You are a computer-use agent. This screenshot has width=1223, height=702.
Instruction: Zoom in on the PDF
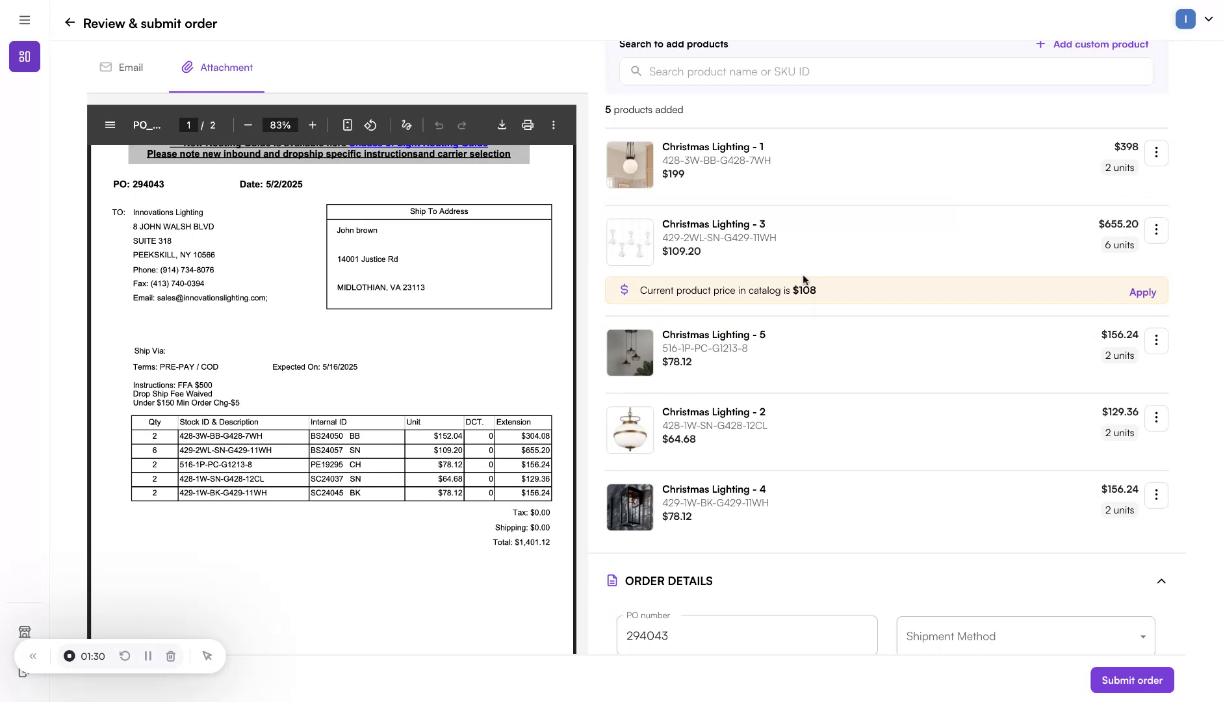click(313, 125)
